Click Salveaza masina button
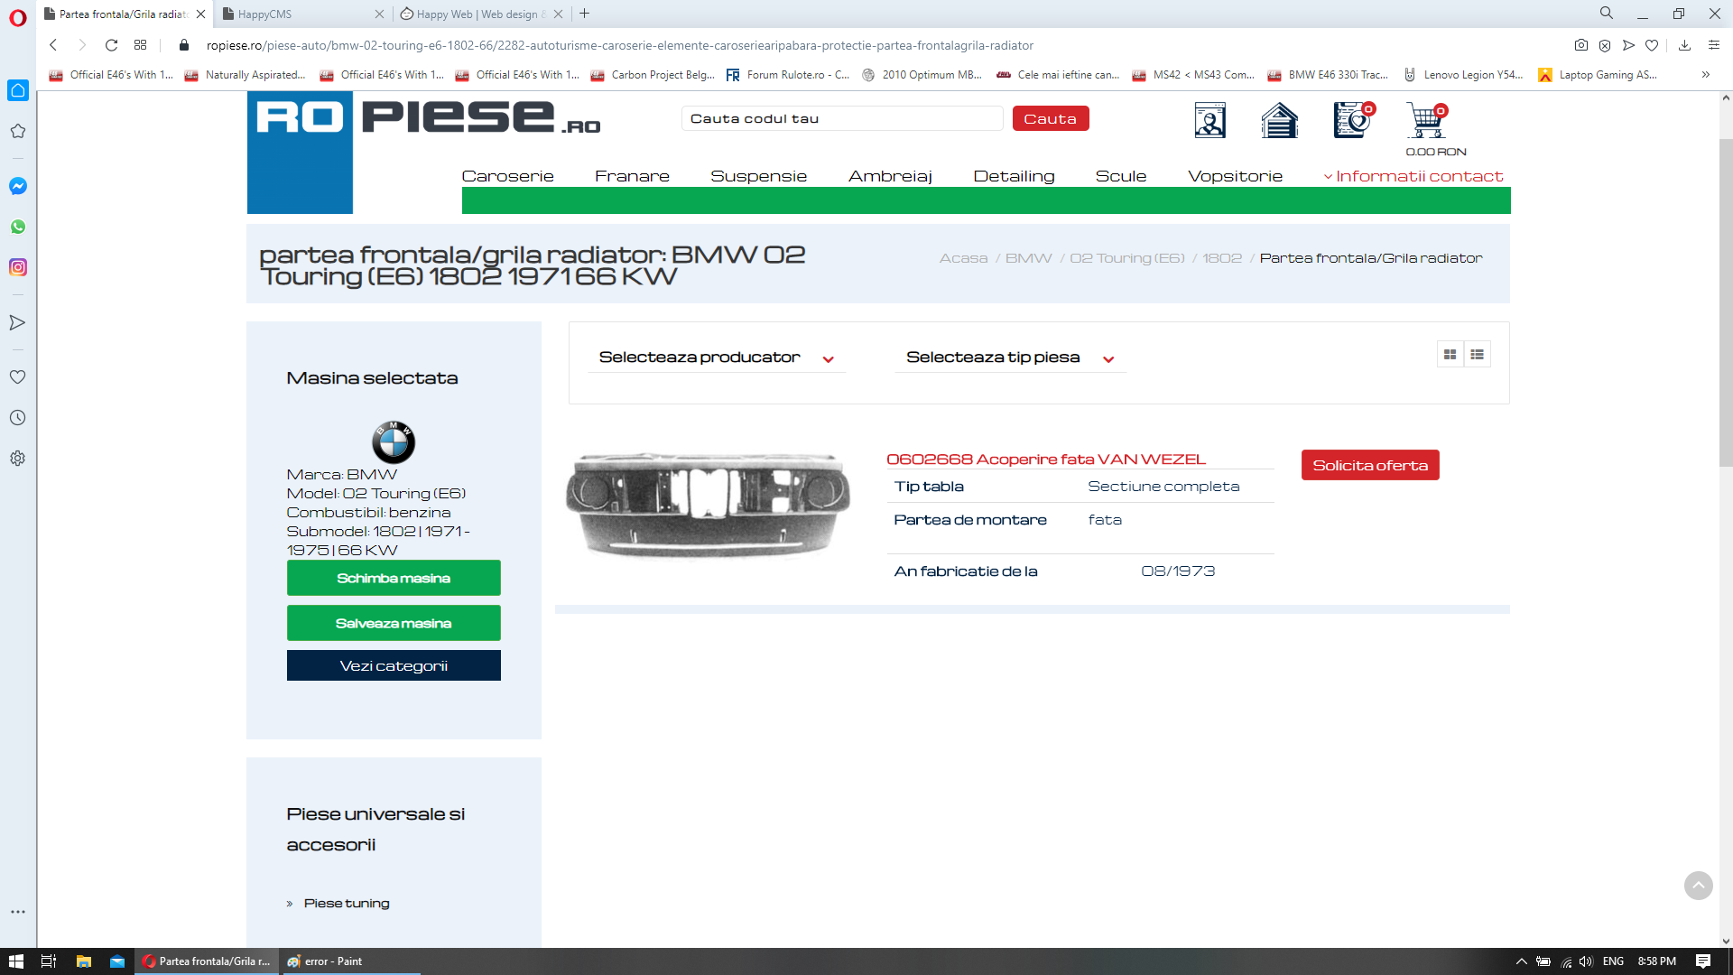This screenshot has height=975, width=1733. tap(394, 623)
